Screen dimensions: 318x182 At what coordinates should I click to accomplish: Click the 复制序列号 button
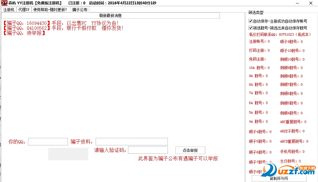[279, 178]
